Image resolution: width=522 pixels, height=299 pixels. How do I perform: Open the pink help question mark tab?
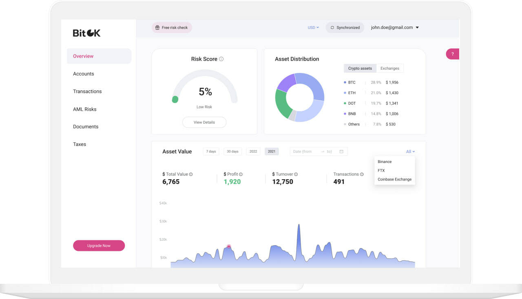[453, 54]
